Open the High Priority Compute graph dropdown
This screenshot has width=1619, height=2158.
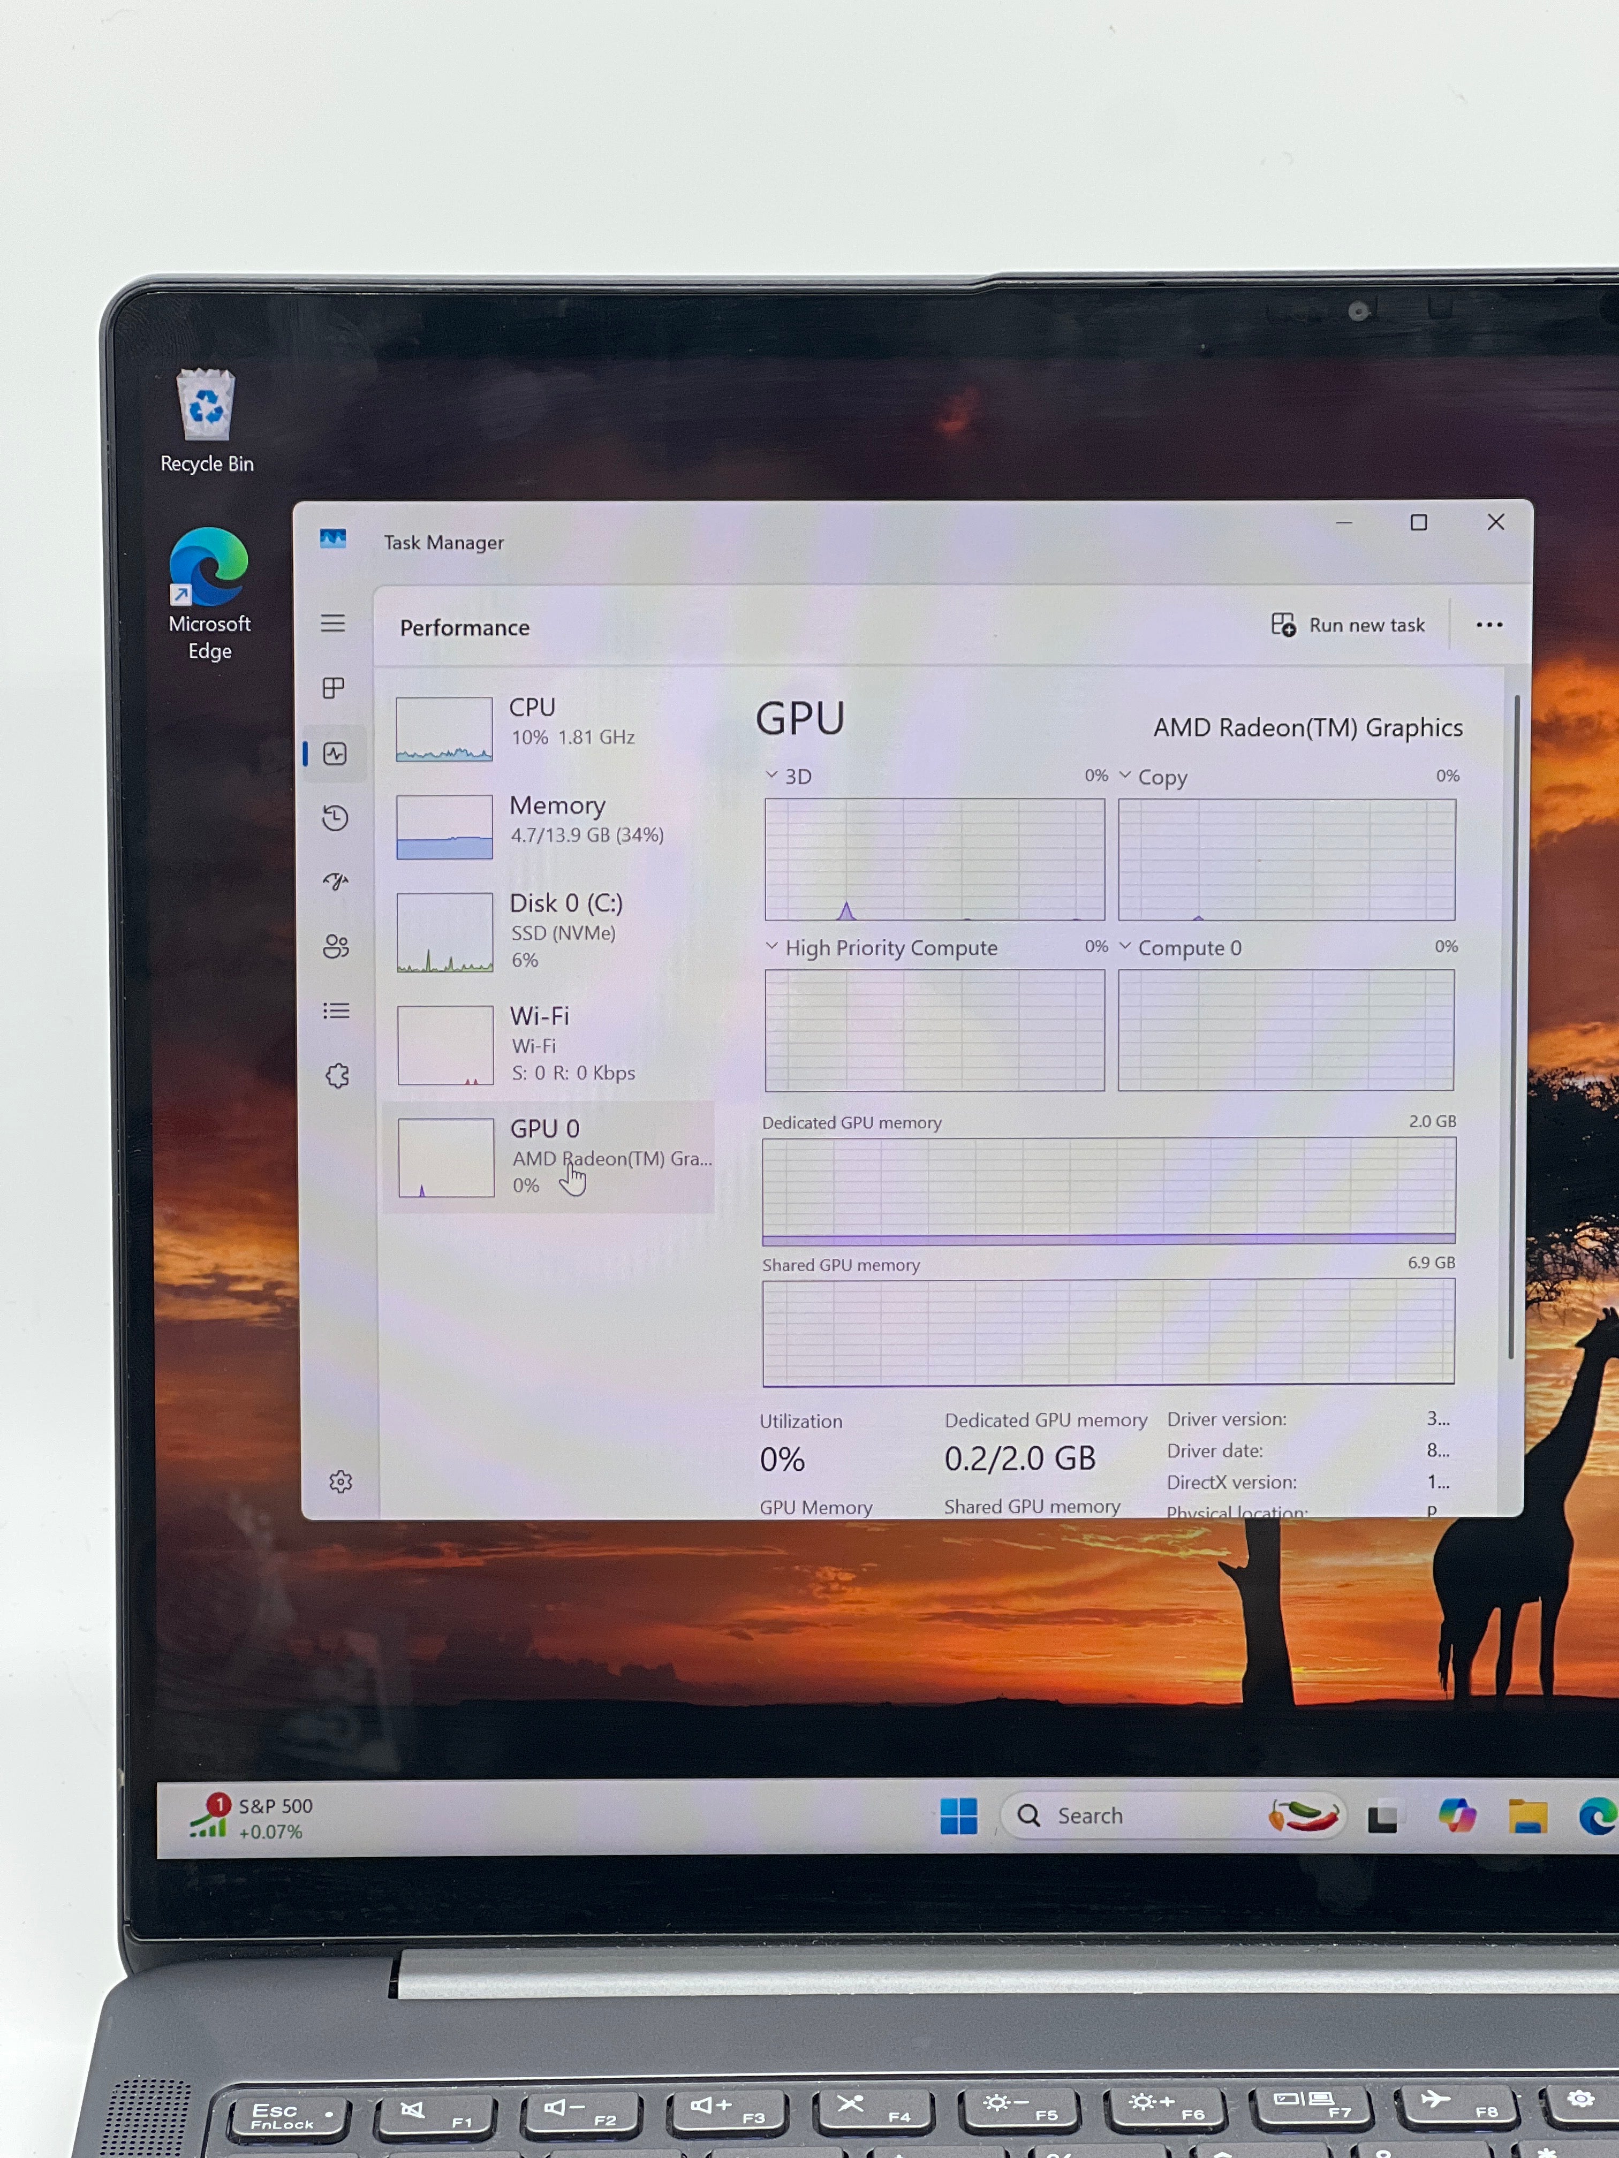(x=772, y=946)
